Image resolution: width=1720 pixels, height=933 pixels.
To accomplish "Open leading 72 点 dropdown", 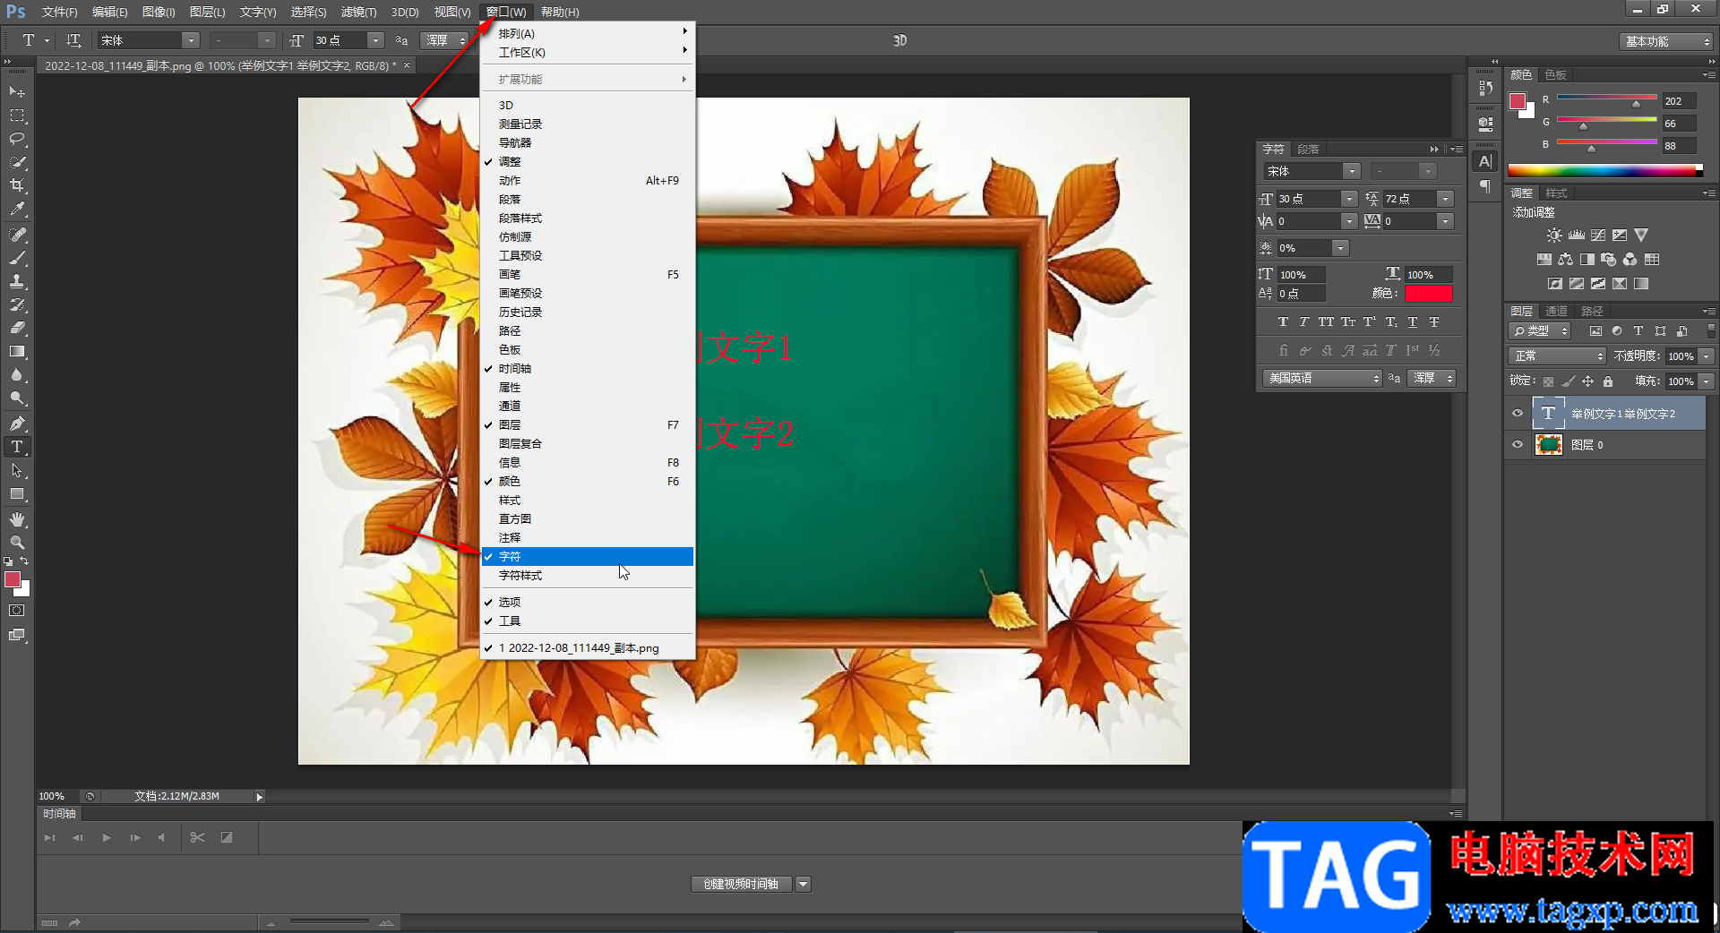I will coord(1445,199).
